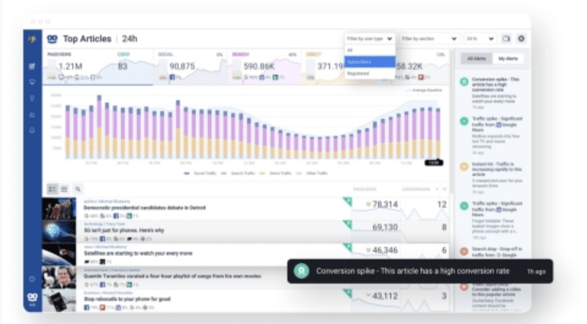Open the Filter by section dropdown
Screen dimensions: 587x324
click(x=429, y=39)
